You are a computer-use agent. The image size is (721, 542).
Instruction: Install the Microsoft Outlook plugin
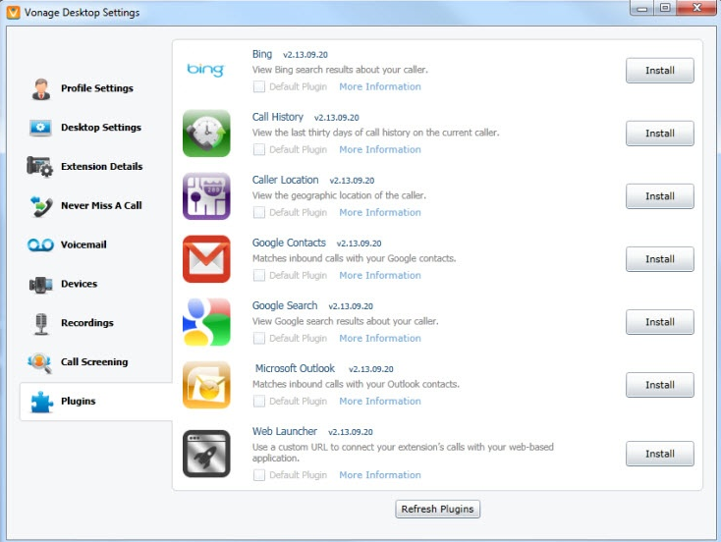pos(660,385)
